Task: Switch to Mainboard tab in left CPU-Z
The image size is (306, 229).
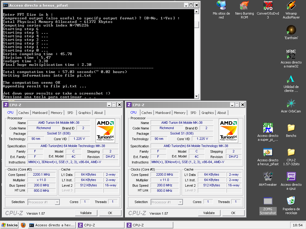Action: point(40,113)
